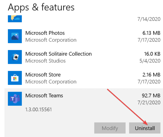Uninstall Microsoft Teams
The width and height of the screenshot is (163, 137).
(145, 128)
